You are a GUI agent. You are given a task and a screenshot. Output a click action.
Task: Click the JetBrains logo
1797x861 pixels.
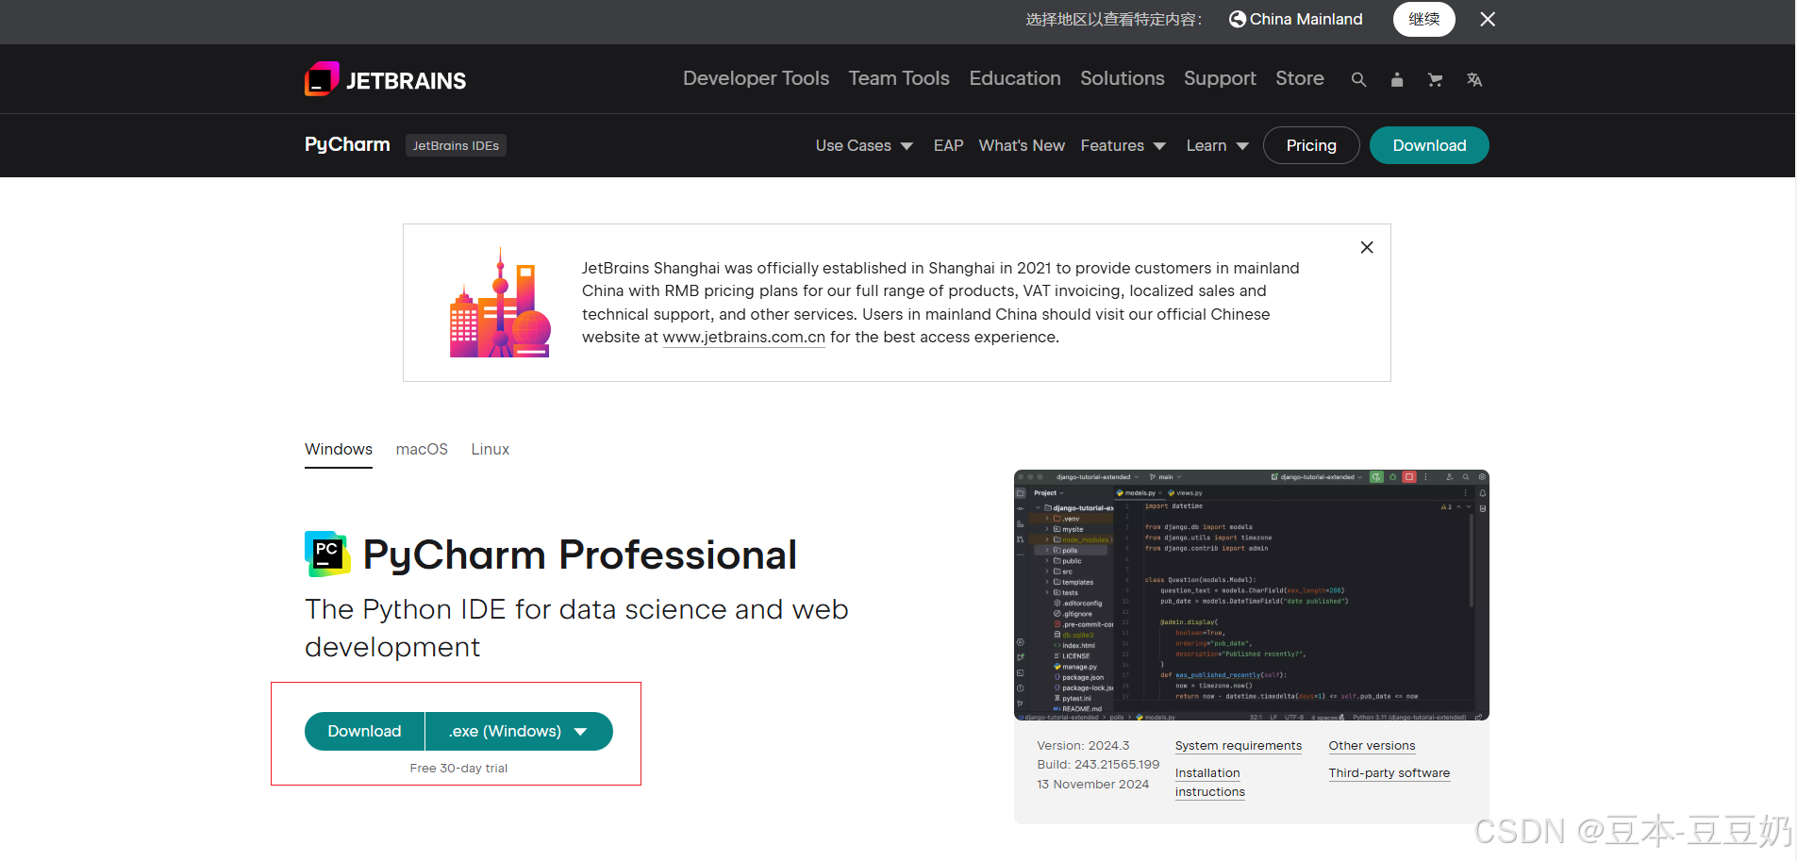(x=385, y=79)
